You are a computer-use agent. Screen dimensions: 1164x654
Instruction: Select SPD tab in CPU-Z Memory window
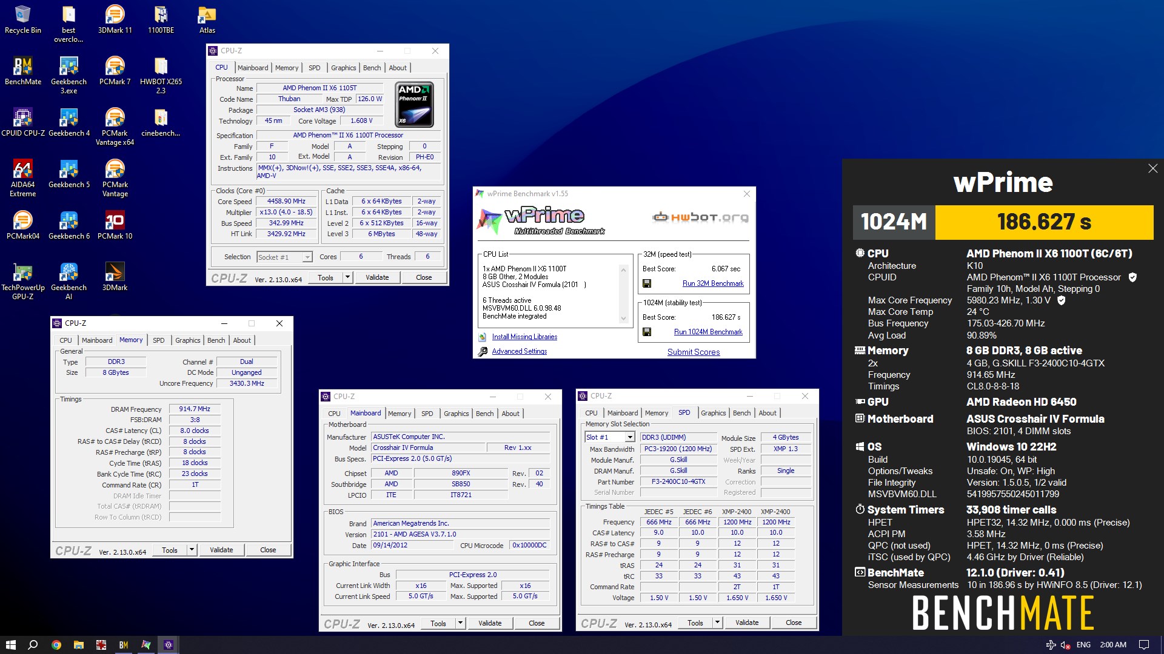[x=158, y=340]
